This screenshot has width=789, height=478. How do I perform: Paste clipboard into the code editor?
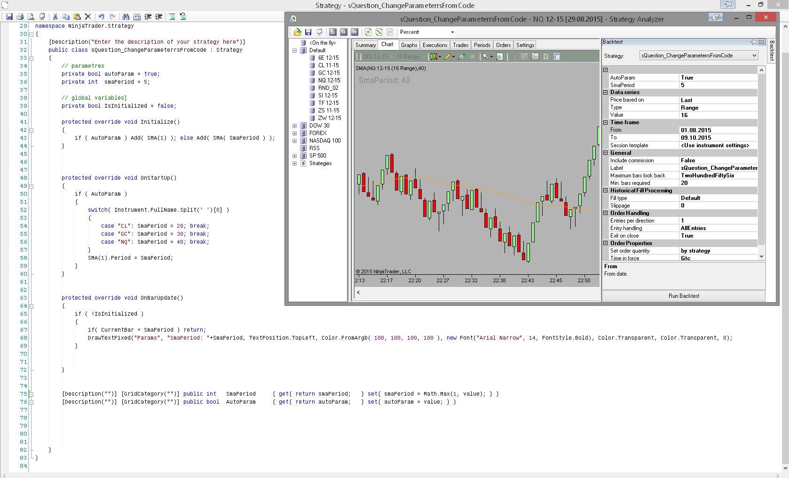77,16
